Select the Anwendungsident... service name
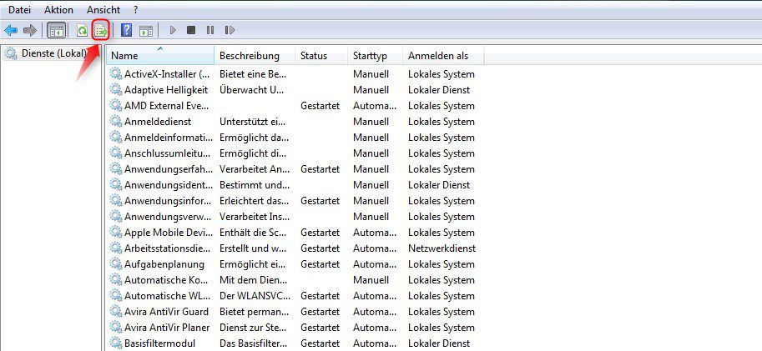762x351 pixels. pyautogui.click(x=168, y=185)
